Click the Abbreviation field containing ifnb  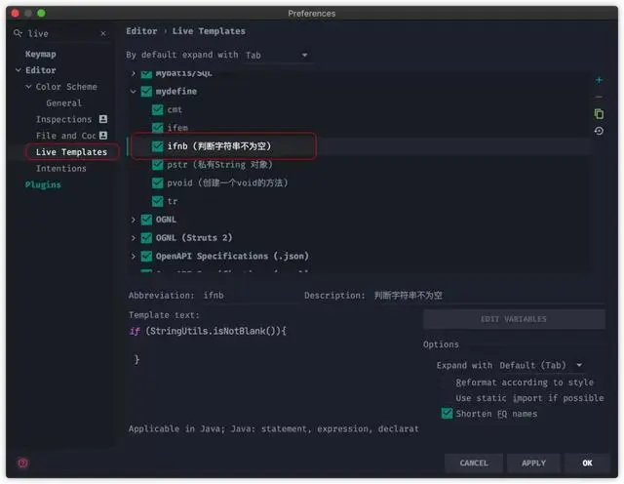(x=251, y=296)
